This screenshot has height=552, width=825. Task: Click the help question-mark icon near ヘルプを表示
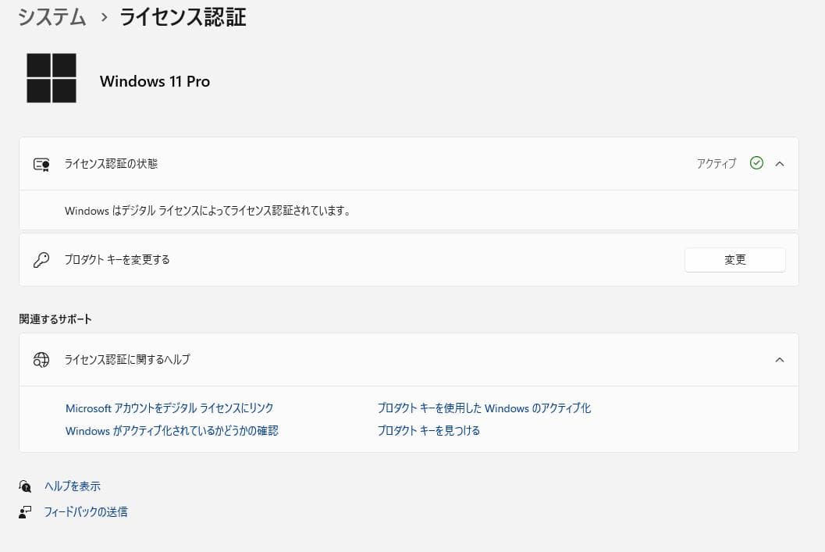click(x=26, y=486)
